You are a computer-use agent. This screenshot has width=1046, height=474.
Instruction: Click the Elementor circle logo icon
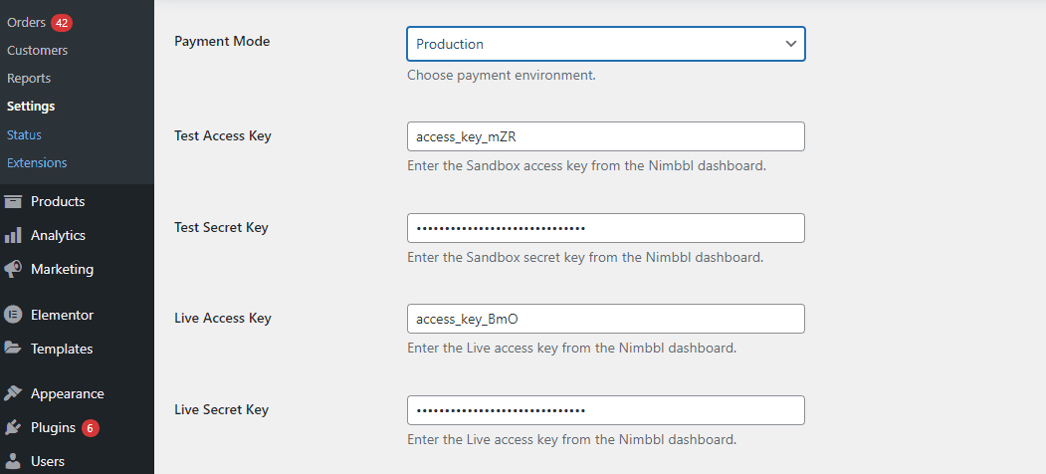[13, 315]
